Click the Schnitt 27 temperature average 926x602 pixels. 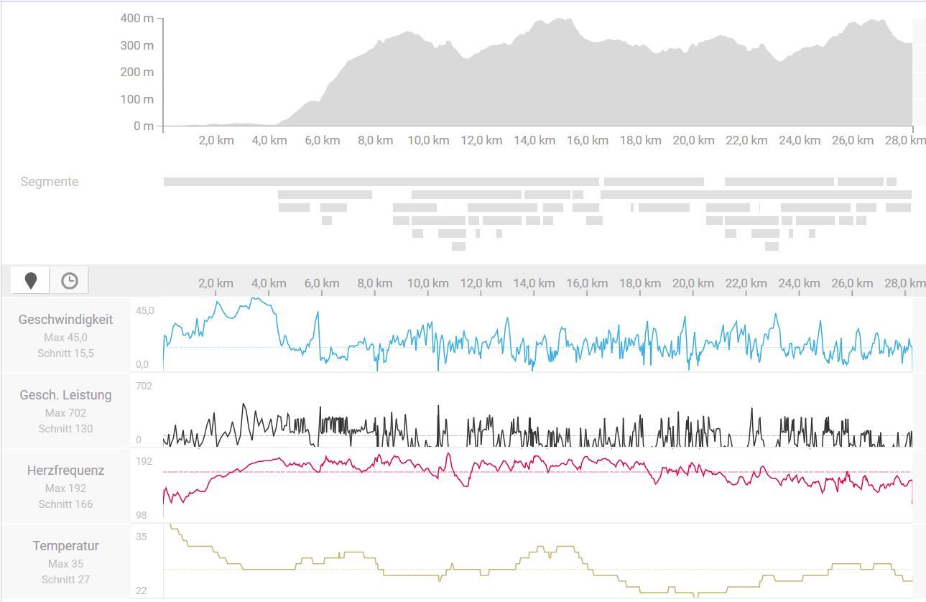click(x=66, y=580)
